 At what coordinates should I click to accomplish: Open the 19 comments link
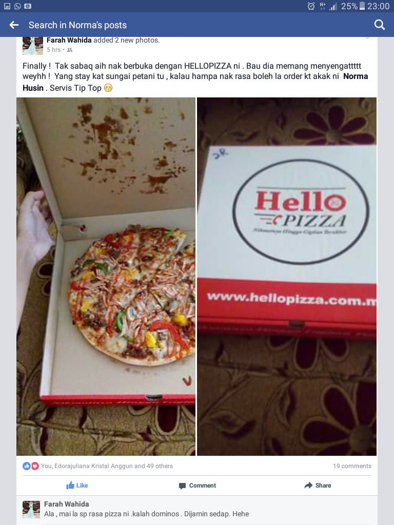pyautogui.click(x=352, y=466)
